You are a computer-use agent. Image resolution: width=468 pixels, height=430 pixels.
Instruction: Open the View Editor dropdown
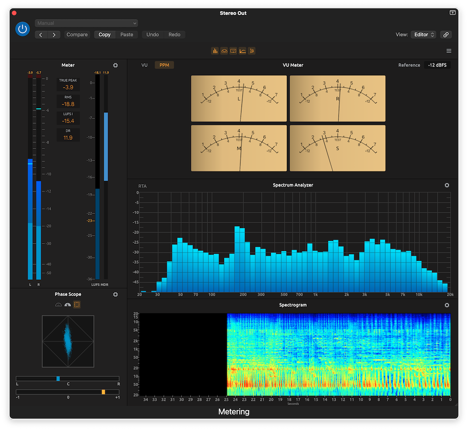[424, 34]
